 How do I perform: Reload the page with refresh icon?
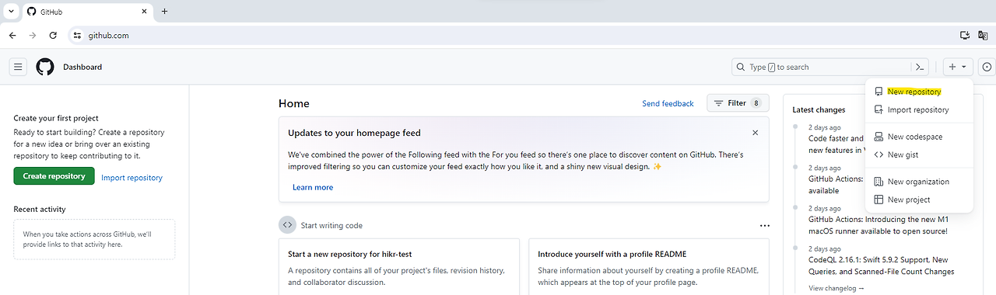(53, 36)
